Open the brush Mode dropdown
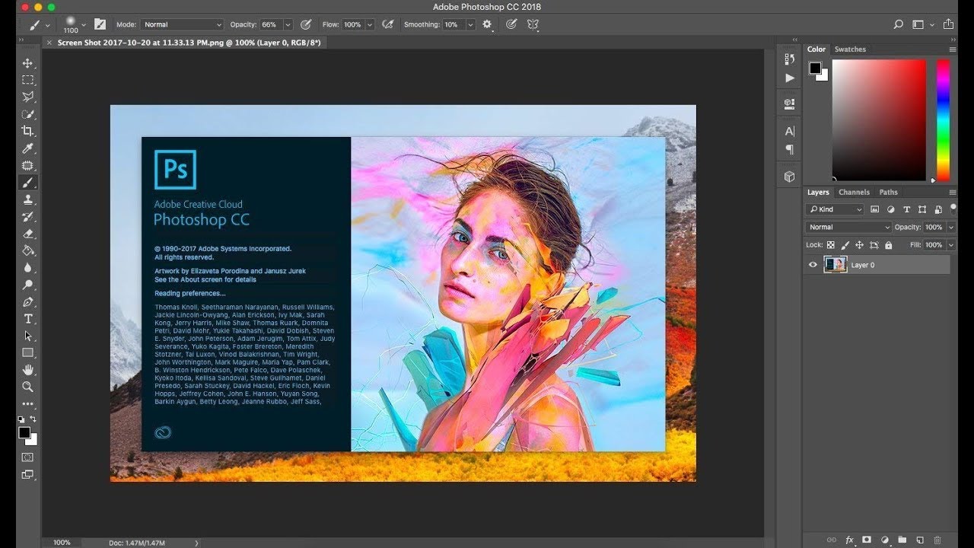 (x=182, y=24)
